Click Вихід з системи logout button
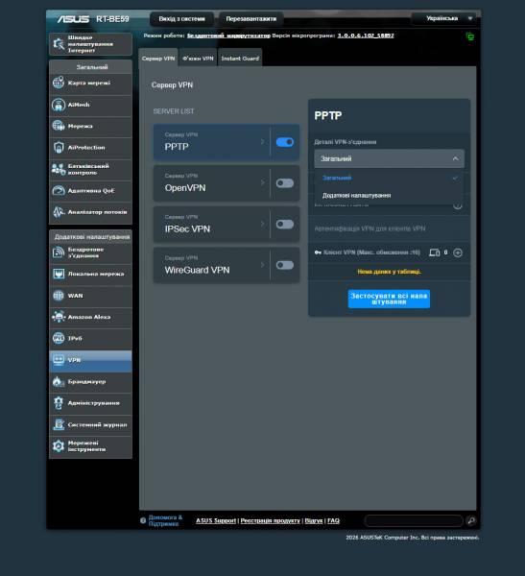Viewport: 525px width, 576px height. click(181, 19)
